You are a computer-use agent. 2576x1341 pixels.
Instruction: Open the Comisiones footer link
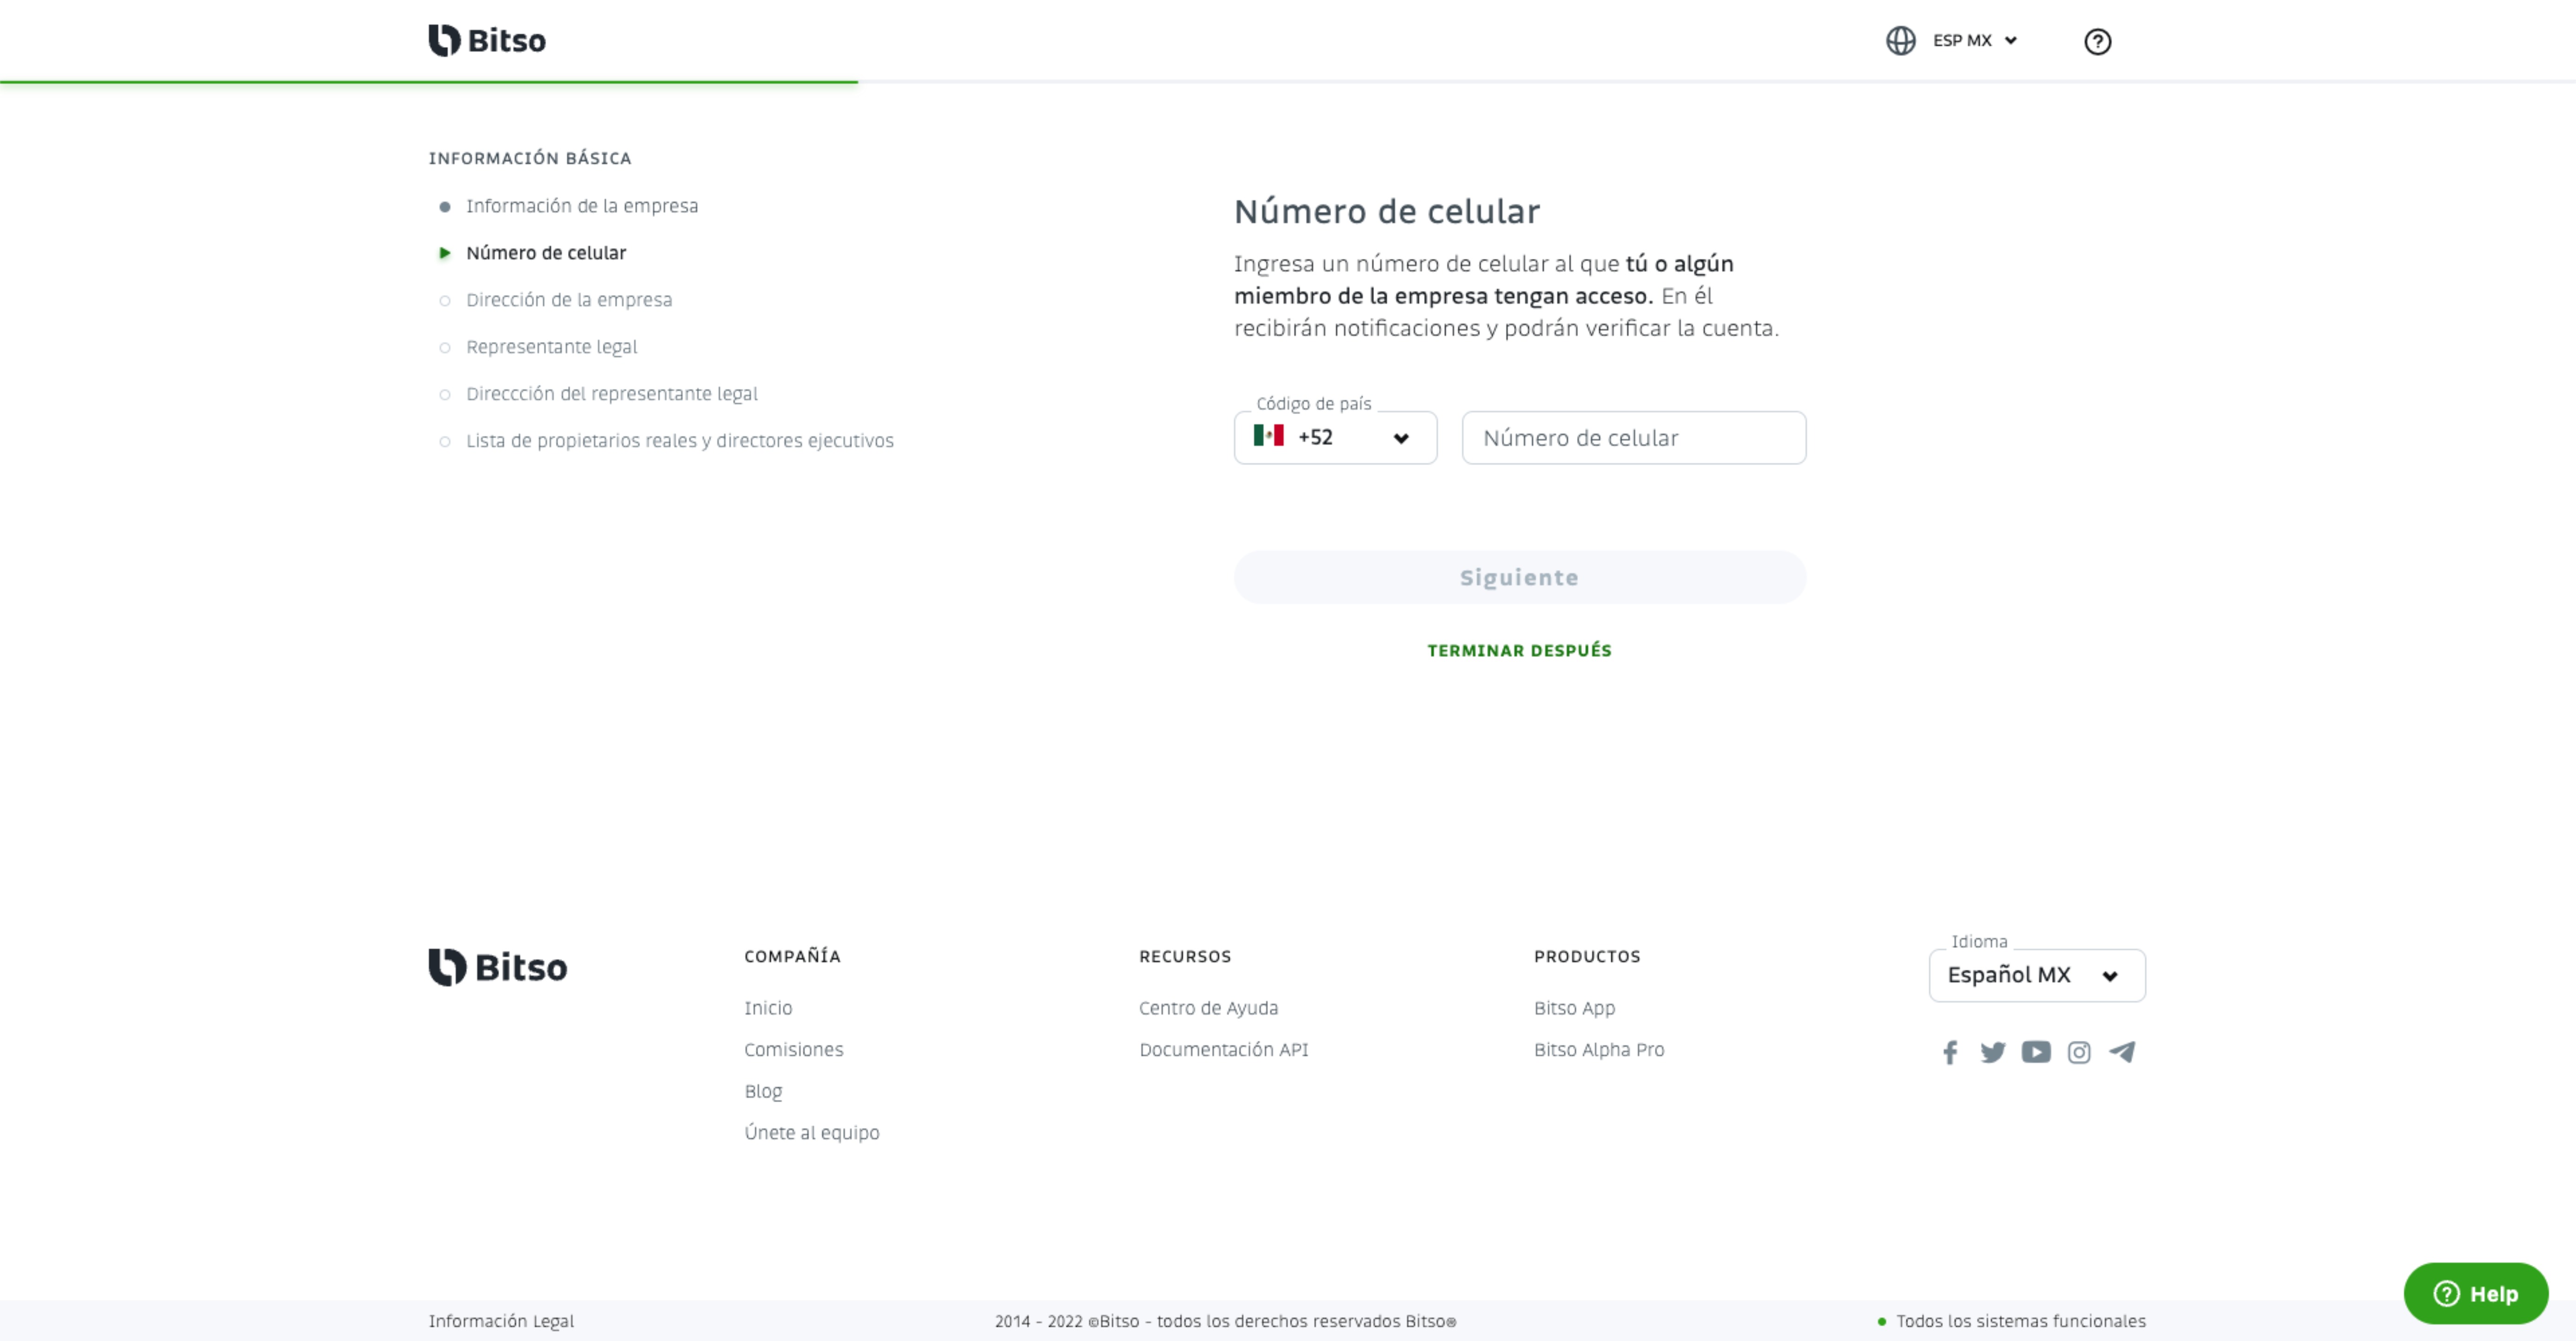point(793,1050)
